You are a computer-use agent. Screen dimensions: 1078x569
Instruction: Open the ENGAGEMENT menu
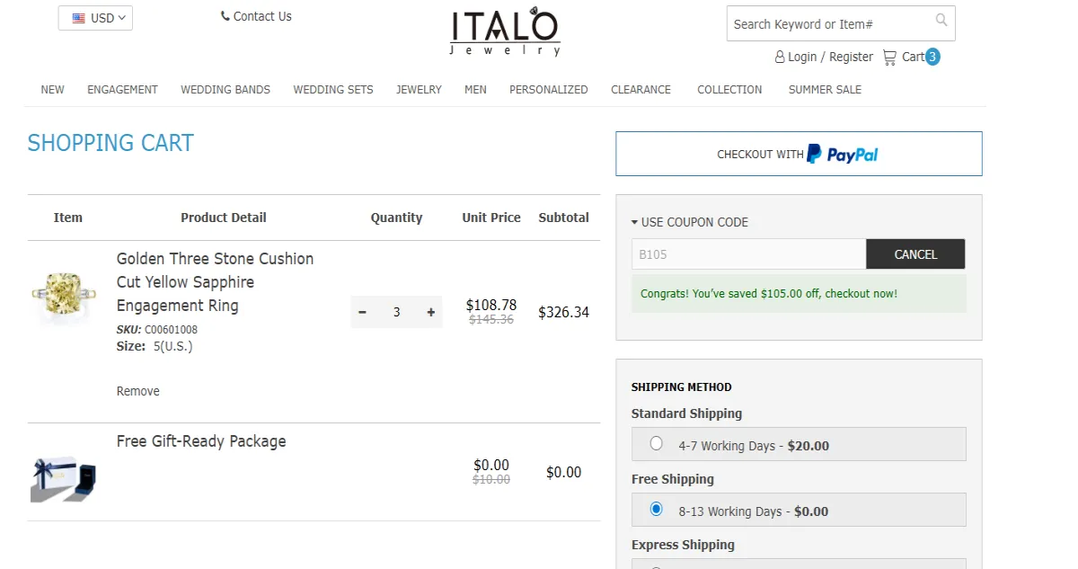(122, 90)
